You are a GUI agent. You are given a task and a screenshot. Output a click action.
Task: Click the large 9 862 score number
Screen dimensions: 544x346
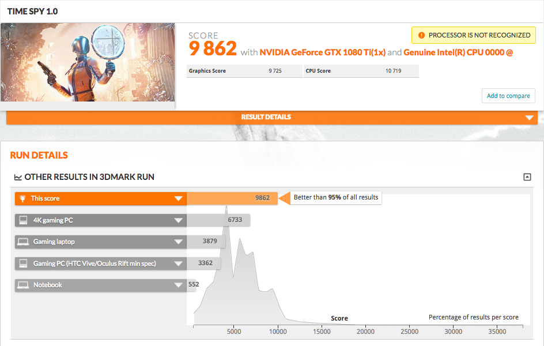pos(213,48)
